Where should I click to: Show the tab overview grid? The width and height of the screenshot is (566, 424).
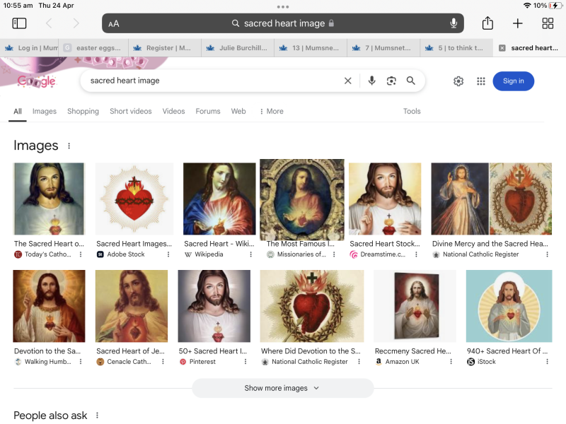[x=548, y=23]
